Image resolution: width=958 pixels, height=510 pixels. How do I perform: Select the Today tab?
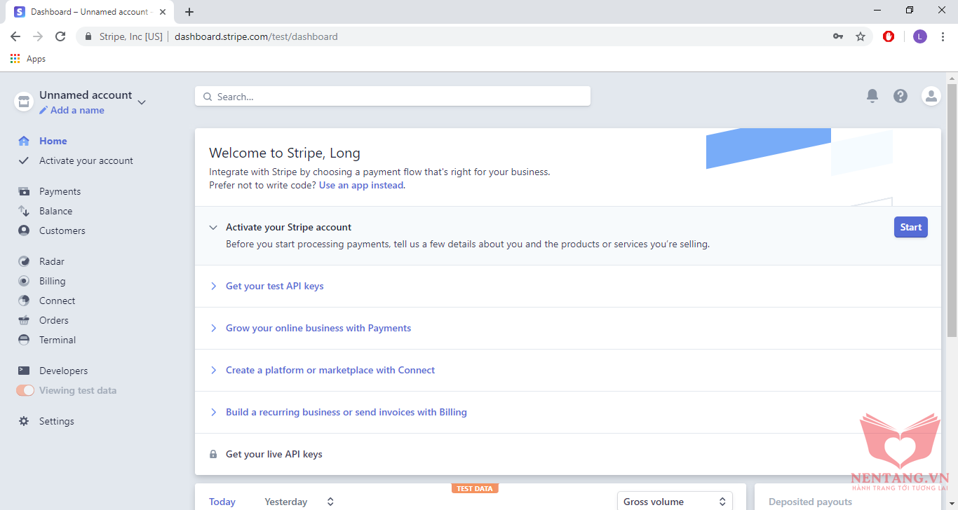click(222, 502)
